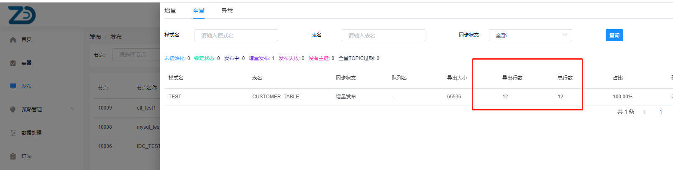
Task: Click the 发布 monitor icon
Action: tap(13, 86)
